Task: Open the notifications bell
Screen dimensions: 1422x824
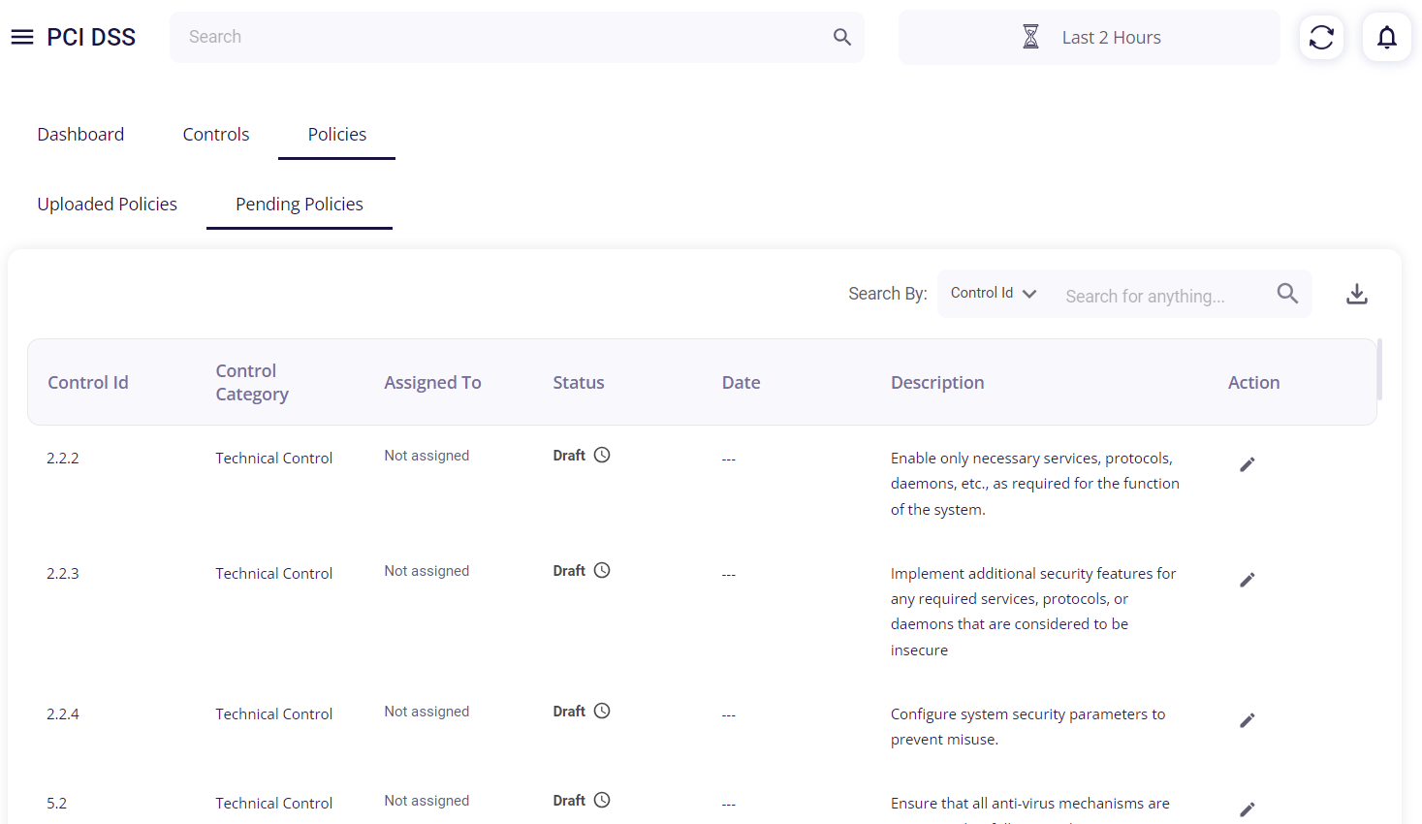Action: (x=1387, y=37)
